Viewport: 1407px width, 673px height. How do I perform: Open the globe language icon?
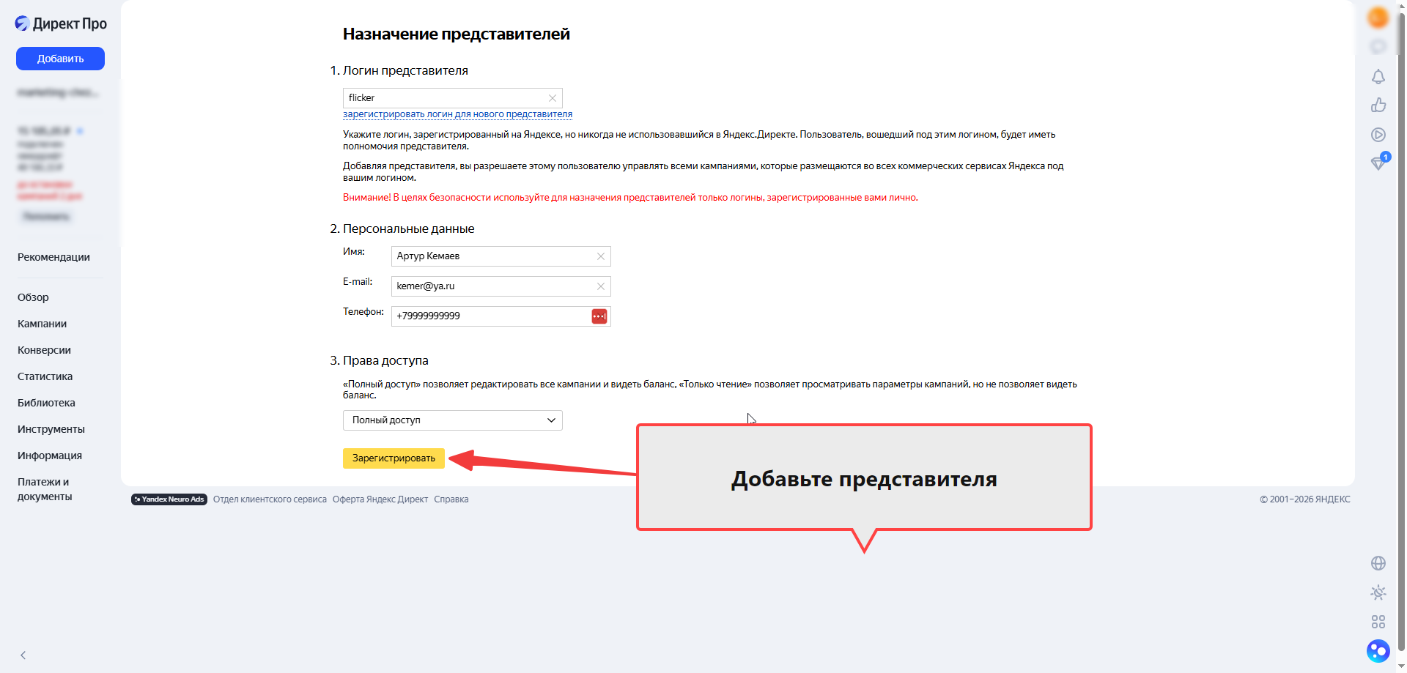[1378, 563]
